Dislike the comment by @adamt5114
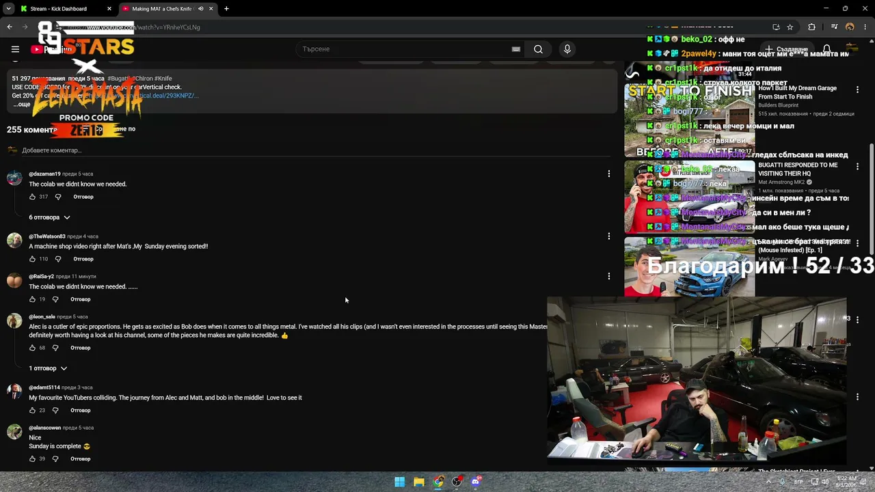The height and width of the screenshot is (492, 875). pyautogui.click(x=55, y=411)
